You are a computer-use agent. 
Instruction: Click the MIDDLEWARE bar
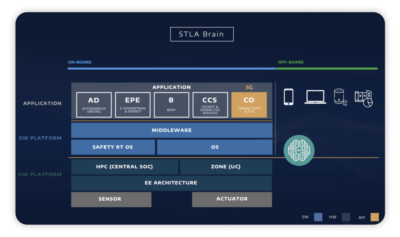(172, 130)
